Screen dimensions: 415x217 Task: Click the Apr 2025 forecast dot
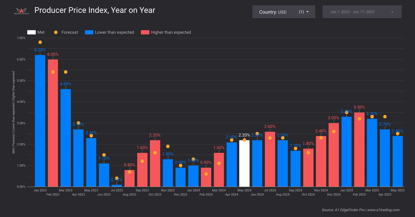pyautogui.click(x=385, y=117)
